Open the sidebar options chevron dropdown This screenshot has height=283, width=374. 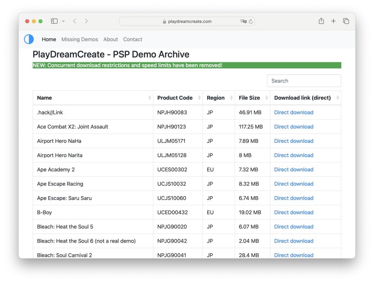(64, 21)
